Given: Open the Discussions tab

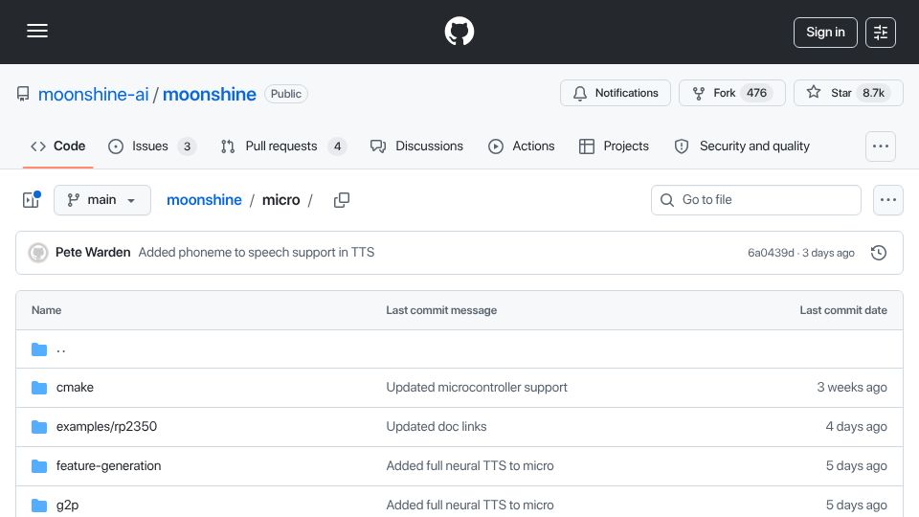Looking at the screenshot, I should coord(416,146).
